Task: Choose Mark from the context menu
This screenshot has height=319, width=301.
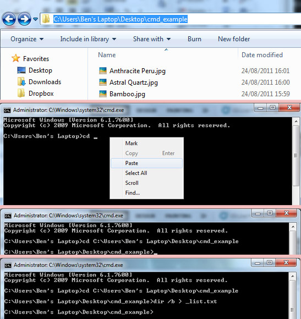Action: click(x=146, y=144)
